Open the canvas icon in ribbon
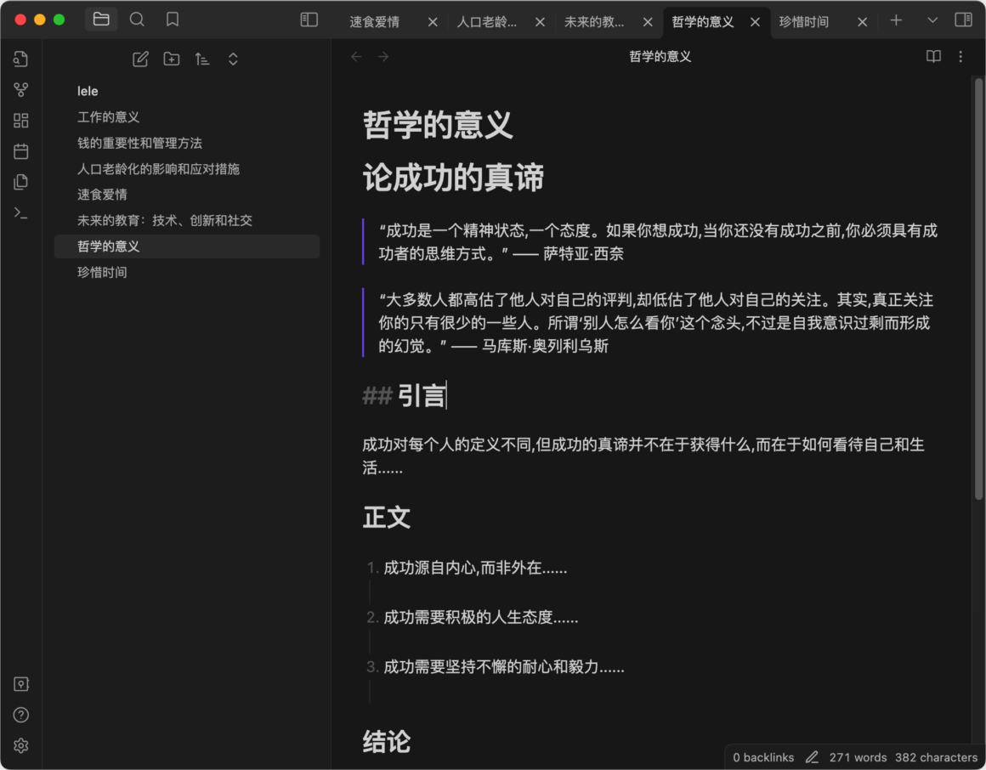The width and height of the screenshot is (986, 770). pos(20,121)
